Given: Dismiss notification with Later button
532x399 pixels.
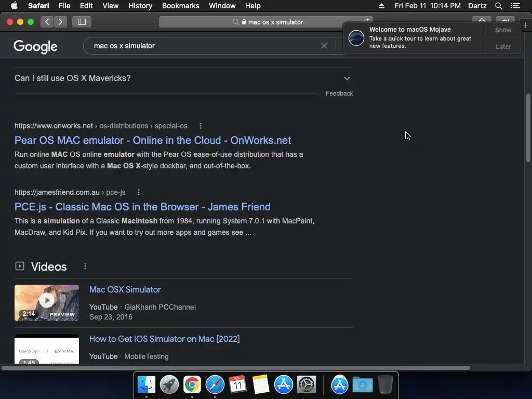Looking at the screenshot, I should point(503,46).
